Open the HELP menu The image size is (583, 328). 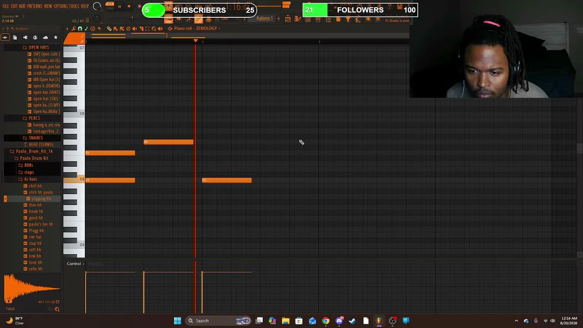click(85, 6)
